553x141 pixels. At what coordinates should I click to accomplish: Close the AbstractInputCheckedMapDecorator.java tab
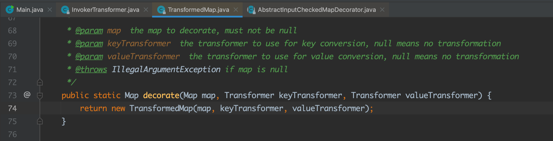coord(382,10)
